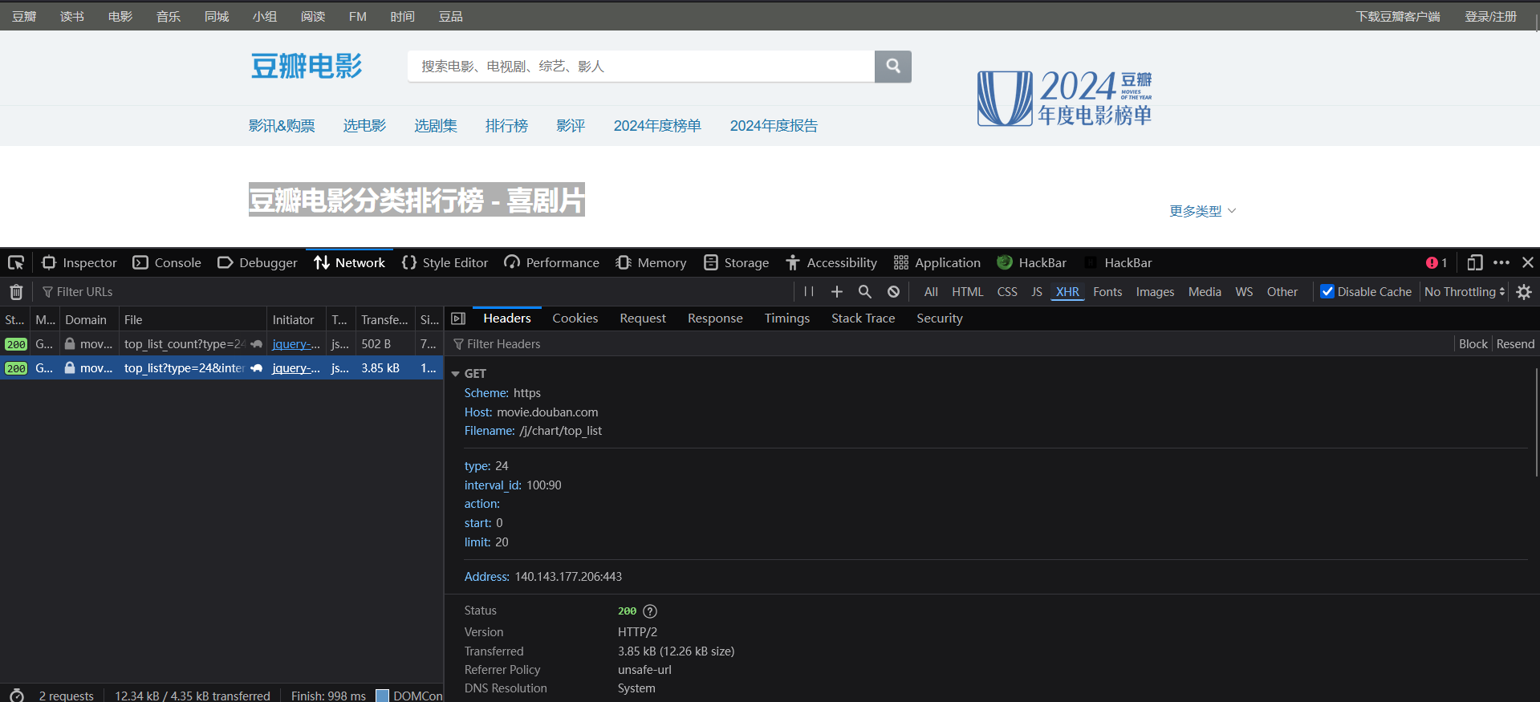Open network settings gear icon

(x=1524, y=292)
